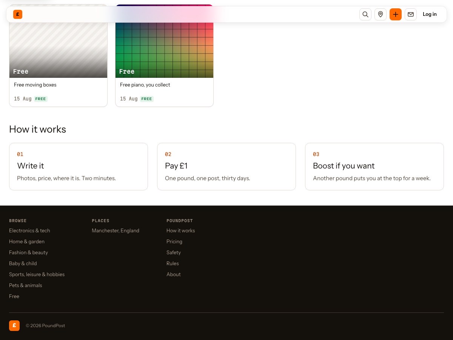Click the POUNDPOST footer heading
Image resolution: width=453 pixels, height=340 pixels.
[x=180, y=221]
